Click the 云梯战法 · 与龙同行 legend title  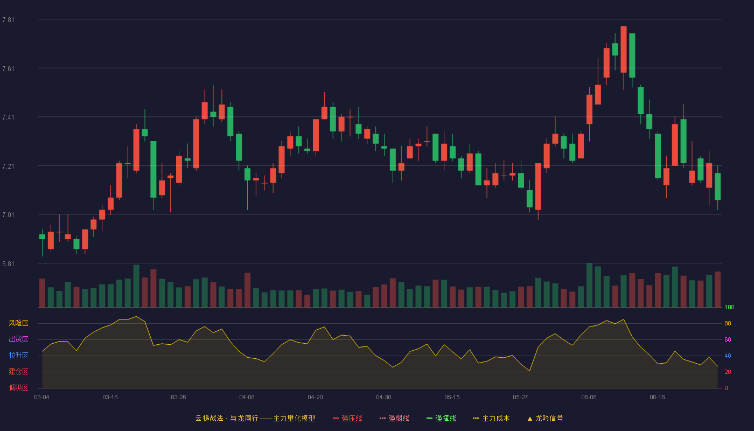click(x=255, y=418)
